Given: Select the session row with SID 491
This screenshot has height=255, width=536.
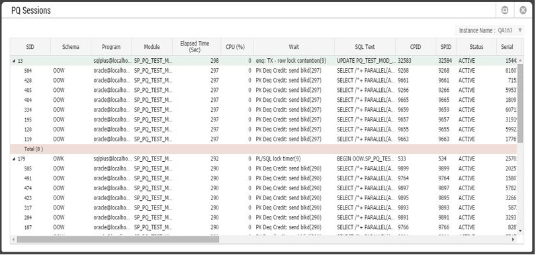Looking at the screenshot, I should (x=263, y=178).
